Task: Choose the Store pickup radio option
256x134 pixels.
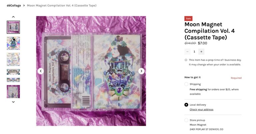Action: pos(186,120)
